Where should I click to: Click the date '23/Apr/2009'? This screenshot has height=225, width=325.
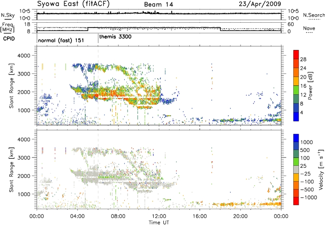click(260, 4)
